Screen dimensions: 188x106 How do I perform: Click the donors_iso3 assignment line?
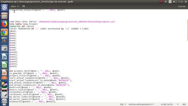tap(34, 90)
